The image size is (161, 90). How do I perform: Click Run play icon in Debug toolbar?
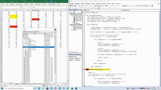coord(128,6)
